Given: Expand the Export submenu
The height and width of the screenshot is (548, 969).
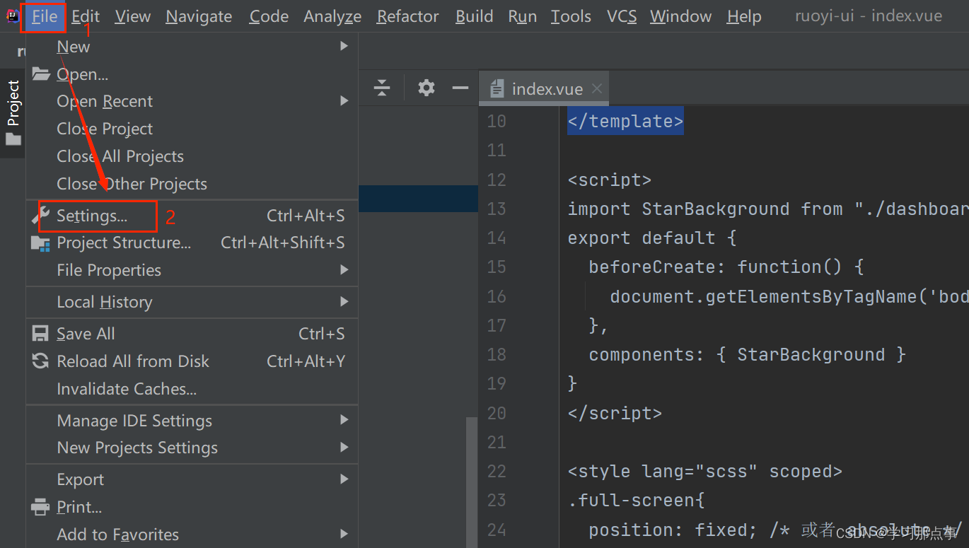Looking at the screenshot, I should coord(192,479).
